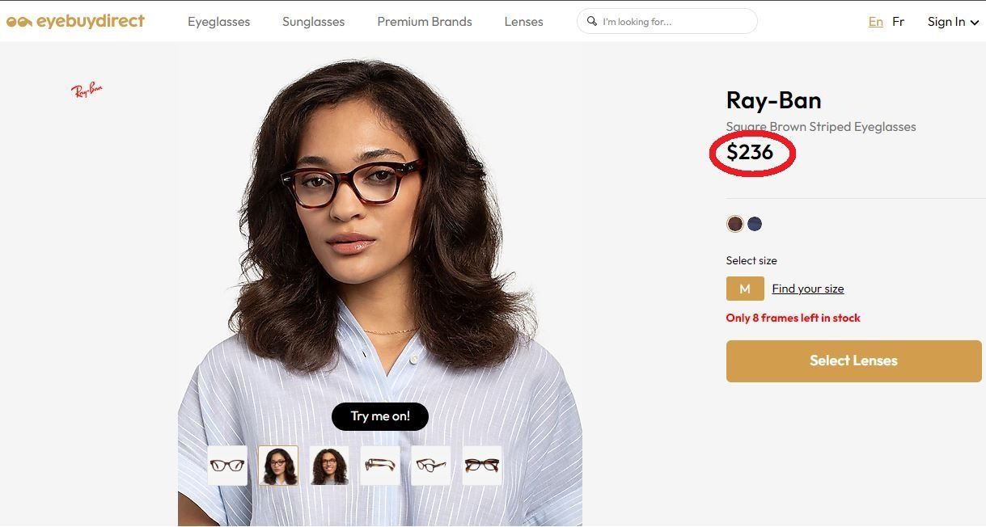
Task: Click the Ray-Ban brand logo
Action: (x=87, y=90)
